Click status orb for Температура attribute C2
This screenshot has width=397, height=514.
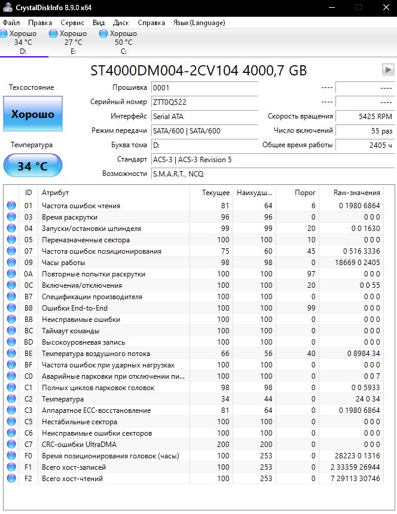click(x=11, y=399)
